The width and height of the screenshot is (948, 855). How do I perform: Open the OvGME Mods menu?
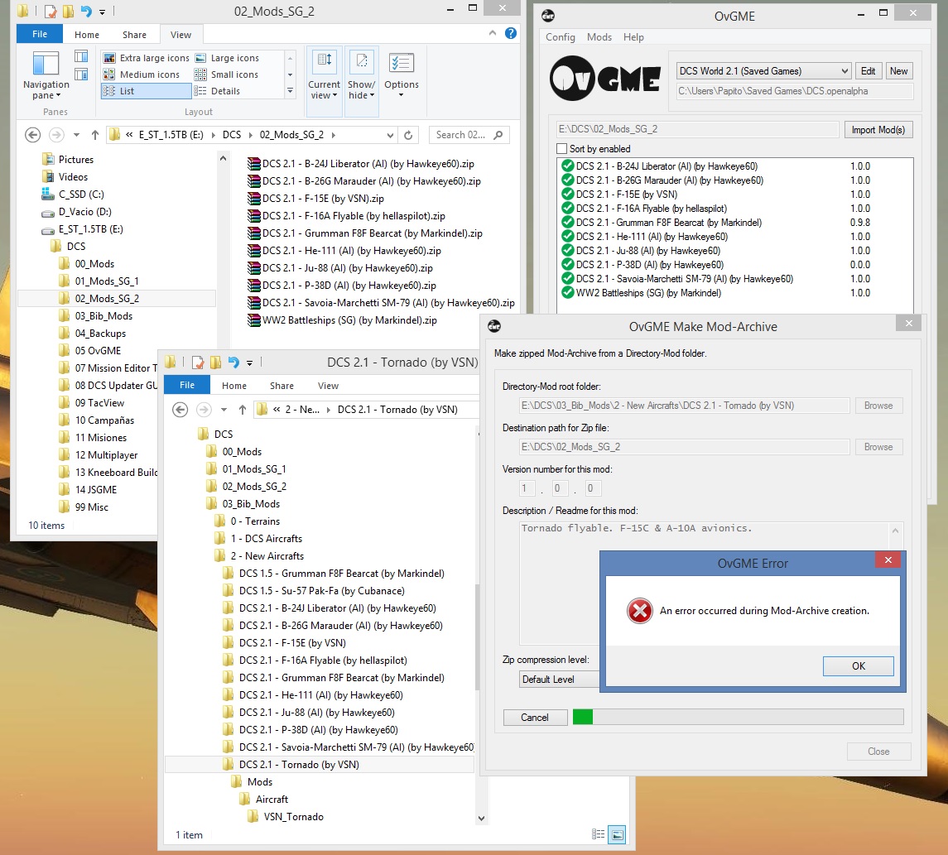[599, 37]
